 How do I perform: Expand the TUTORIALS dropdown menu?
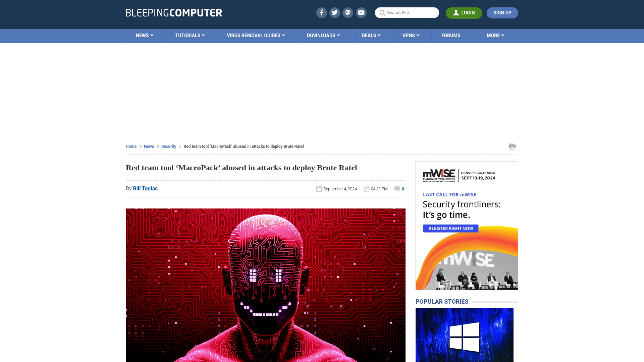click(190, 35)
